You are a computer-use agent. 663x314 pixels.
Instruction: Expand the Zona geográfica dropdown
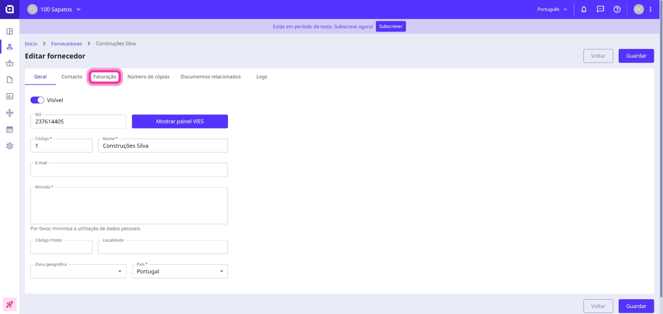coord(78,271)
